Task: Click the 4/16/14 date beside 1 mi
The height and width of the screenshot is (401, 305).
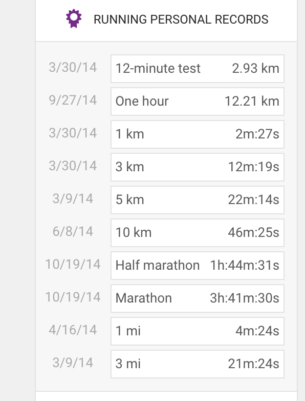Action: [x=73, y=330]
